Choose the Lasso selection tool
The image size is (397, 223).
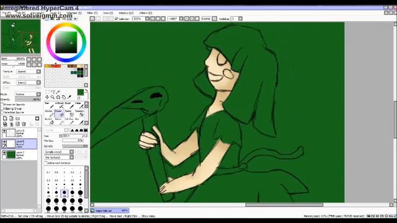point(53,92)
